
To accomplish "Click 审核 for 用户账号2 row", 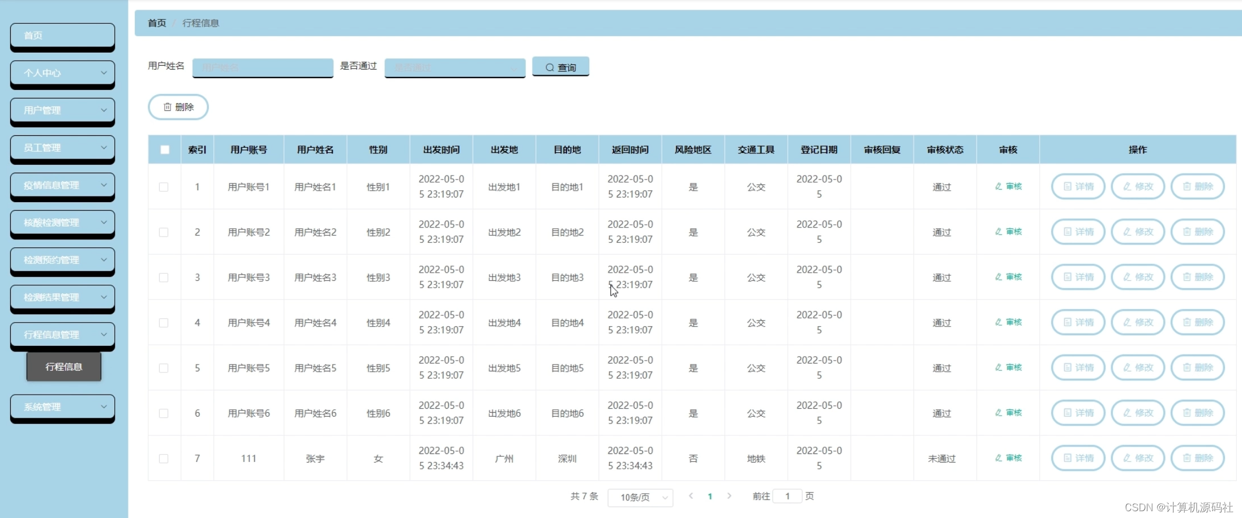I will tap(1008, 232).
